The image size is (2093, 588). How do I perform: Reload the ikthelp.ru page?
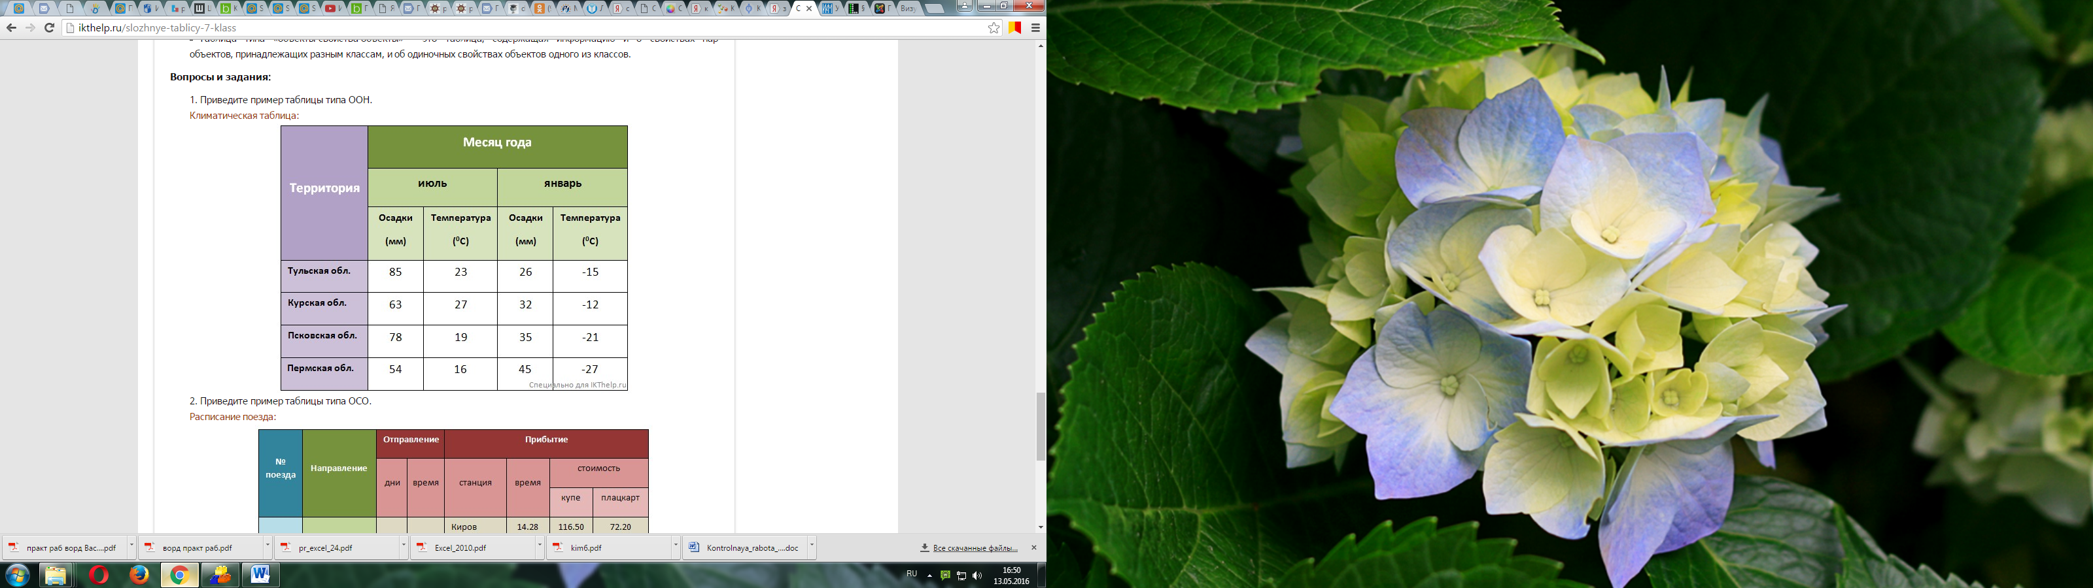point(50,27)
